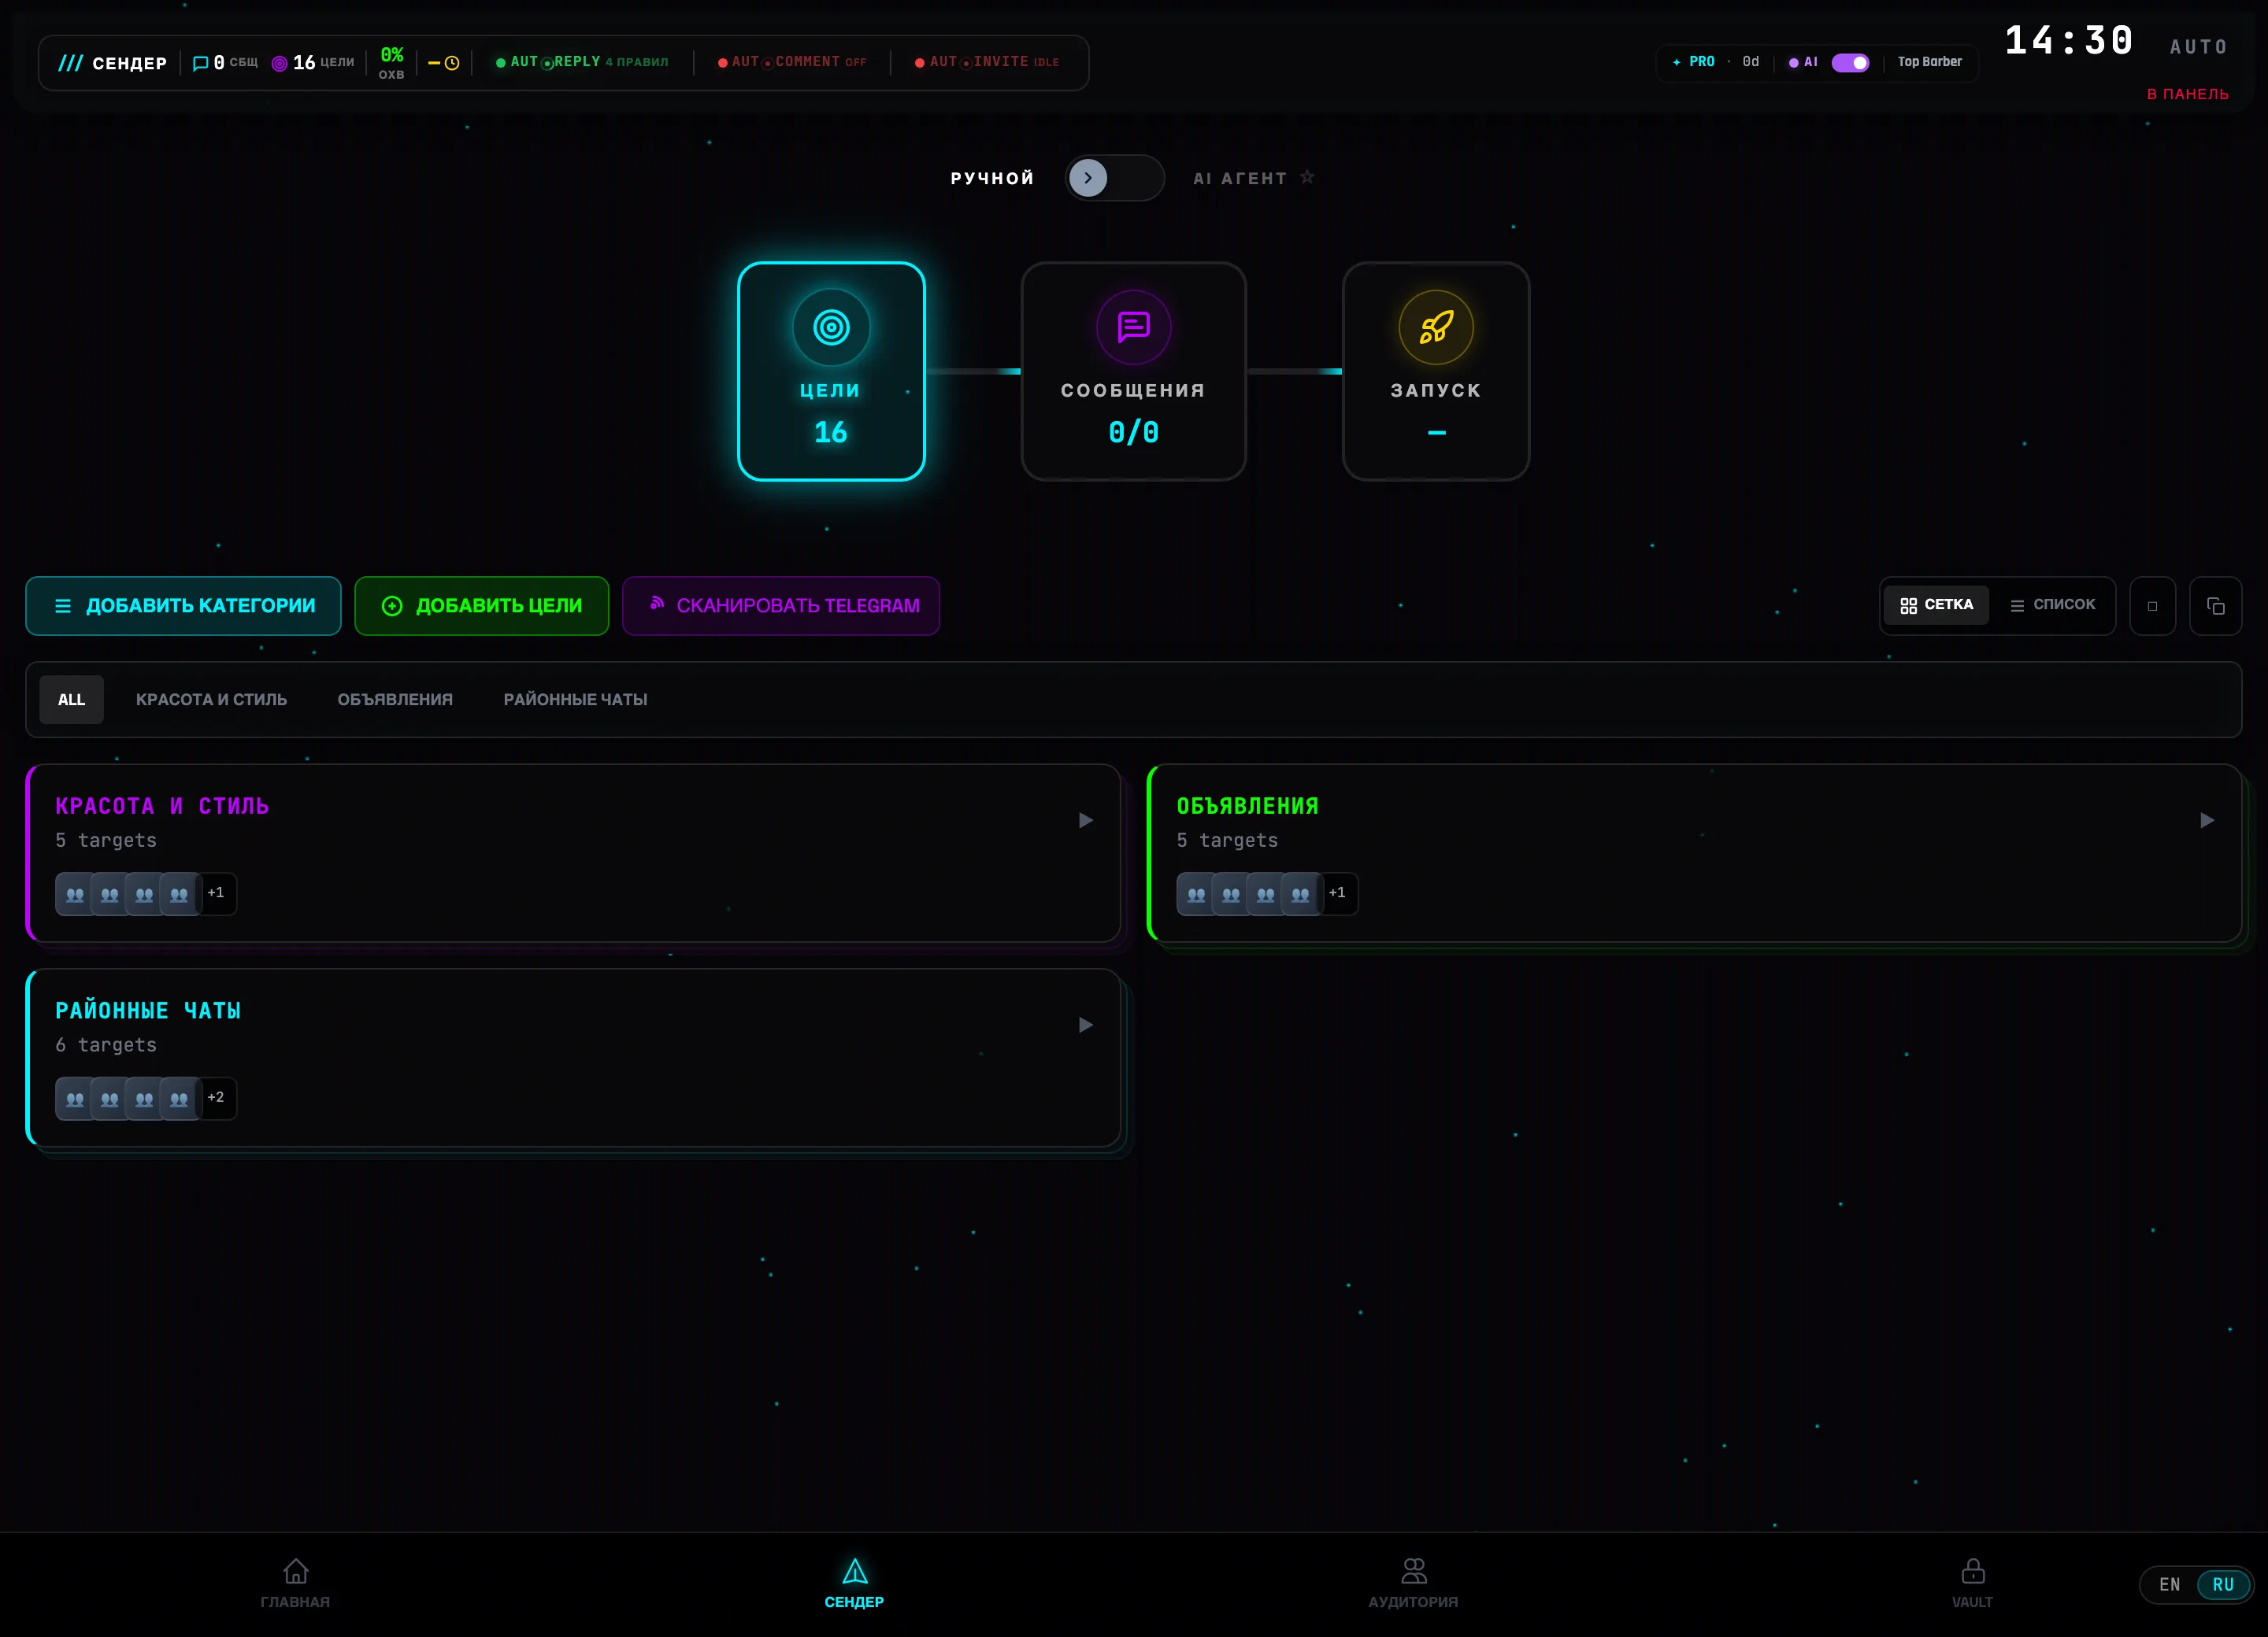The height and width of the screenshot is (1637, 2268).
Task: Click the rocket icon in ЗАПУСК card
Action: coord(1435,327)
